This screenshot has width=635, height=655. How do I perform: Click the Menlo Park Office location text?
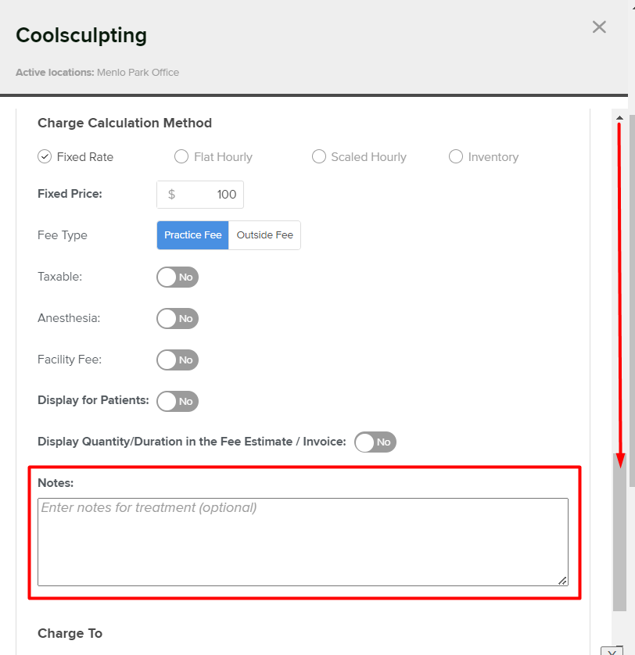(138, 72)
